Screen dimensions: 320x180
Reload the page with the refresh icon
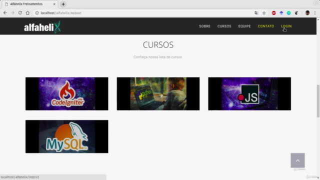20,13
